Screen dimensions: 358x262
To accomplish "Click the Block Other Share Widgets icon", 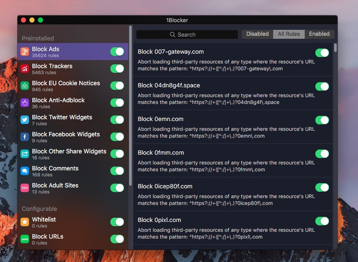I will click(x=25, y=154).
